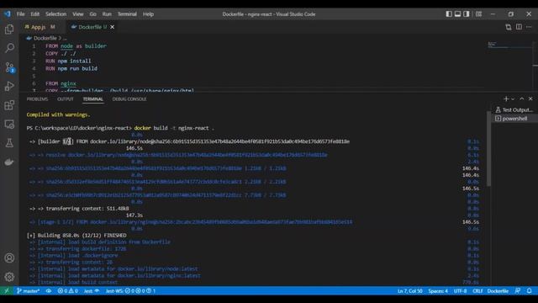Select the Test Output terminal entry
This screenshot has width=538, height=303.
pos(514,110)
